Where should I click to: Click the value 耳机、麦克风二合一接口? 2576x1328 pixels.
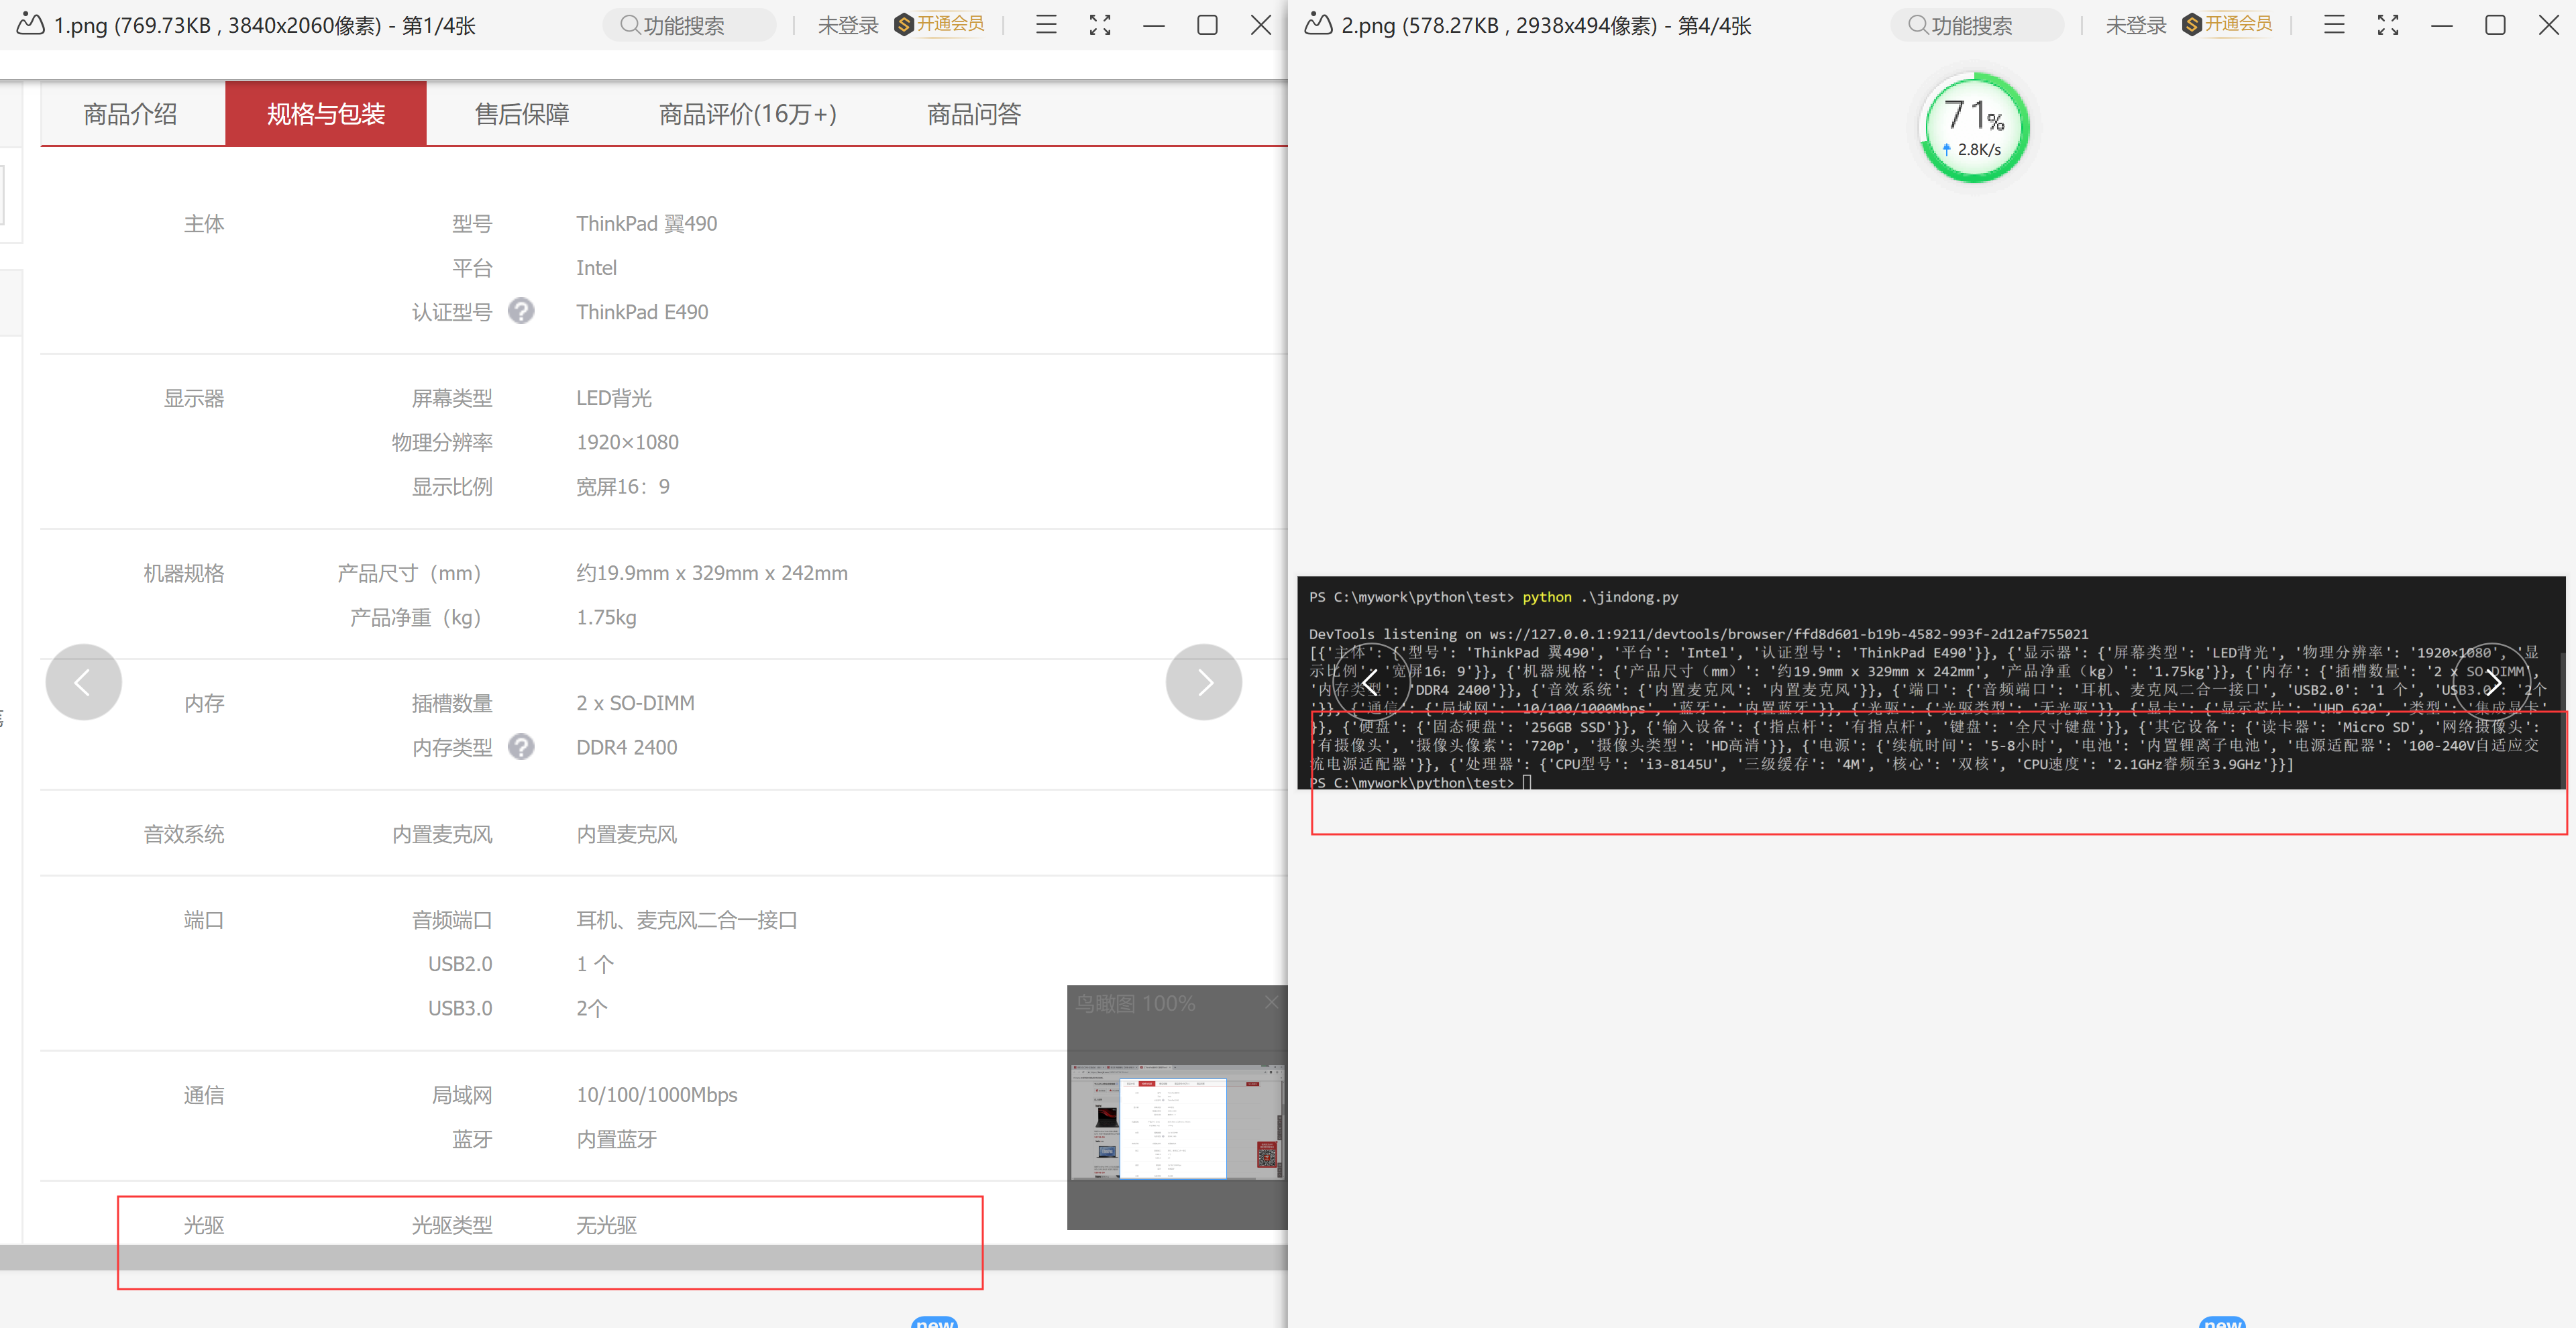click(x=687, y=920)
